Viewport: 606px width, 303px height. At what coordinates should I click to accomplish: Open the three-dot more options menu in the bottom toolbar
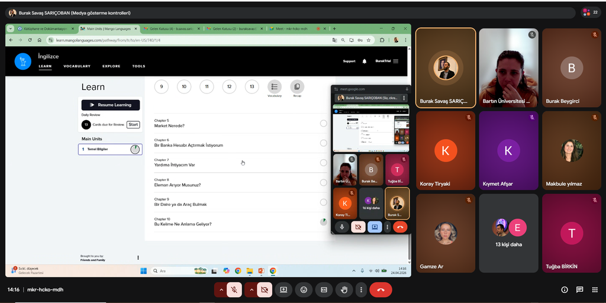point(360,290)
